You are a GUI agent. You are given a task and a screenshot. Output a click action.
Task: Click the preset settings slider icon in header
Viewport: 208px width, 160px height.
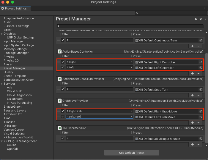pos(201,19)
